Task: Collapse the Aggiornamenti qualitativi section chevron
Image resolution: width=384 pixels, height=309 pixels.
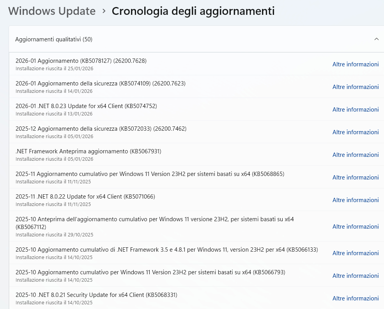Action: [377, 39]
